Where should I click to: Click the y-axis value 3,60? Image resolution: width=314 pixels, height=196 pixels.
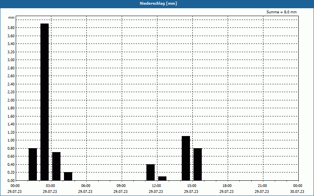pyautogui.click(x=11, y=36)
